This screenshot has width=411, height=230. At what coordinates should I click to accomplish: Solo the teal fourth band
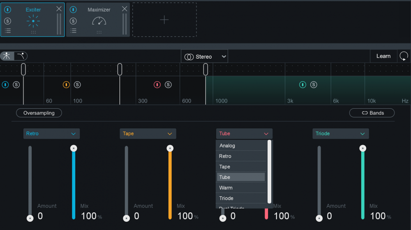pyautogui.click(x=314, y=85)
